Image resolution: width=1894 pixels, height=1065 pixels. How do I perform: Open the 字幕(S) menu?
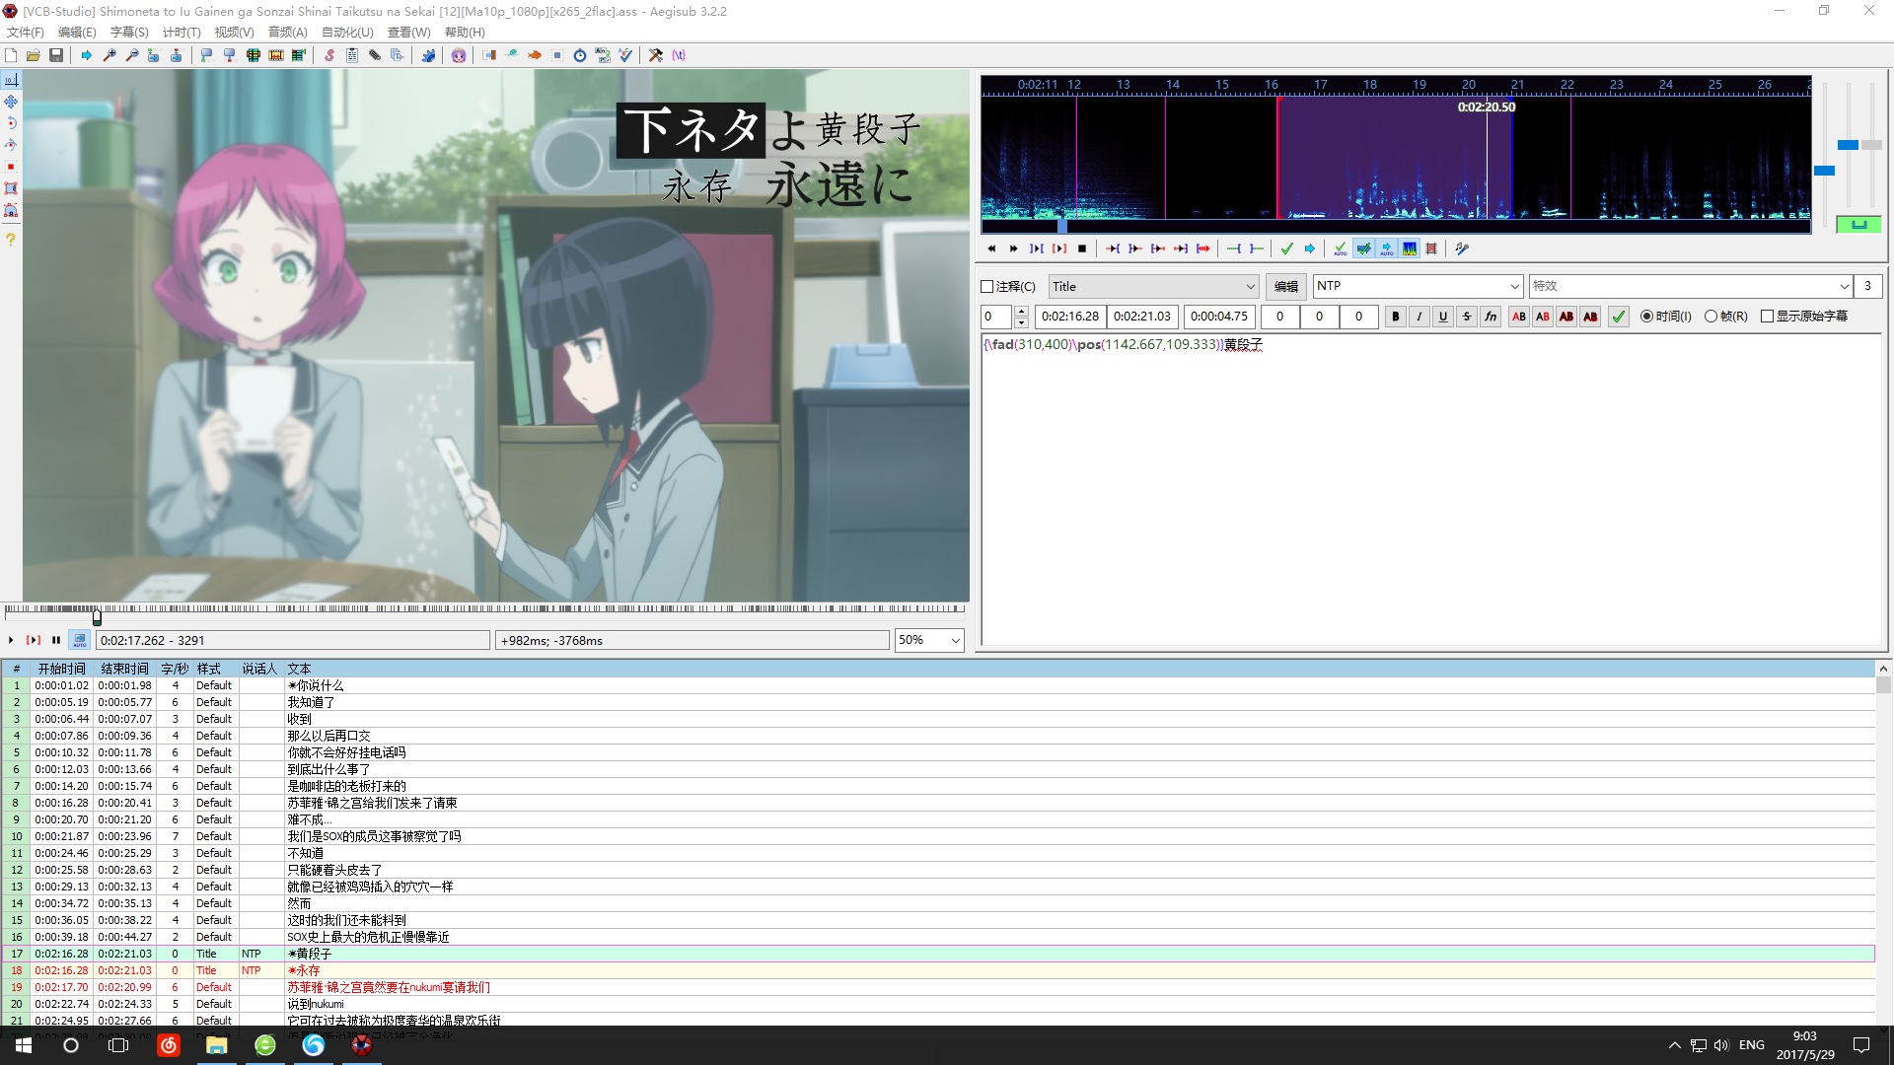(x=129, y=33)
